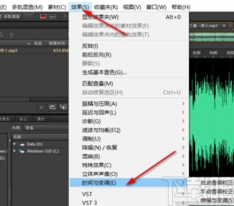Switch to 多轨混音 view button
The image size is (234, 206).
[x=11, y=17]
